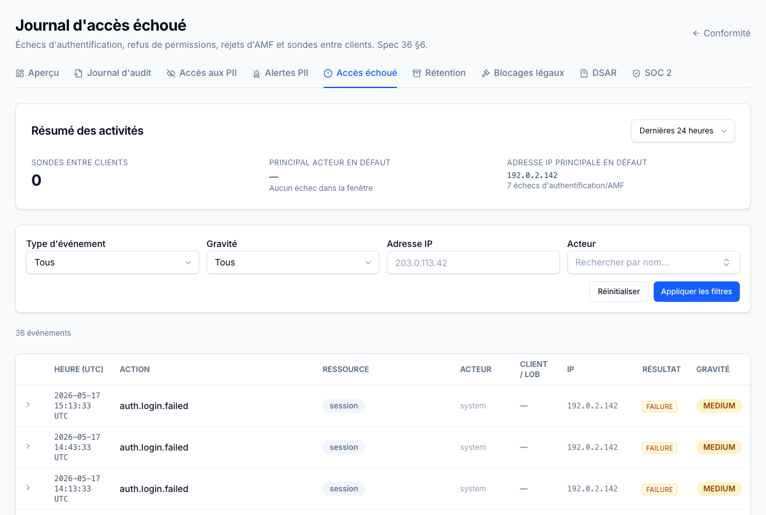The image size is (766, 515).
Task: Open the Accès aux PII tab
Action: coord(202,73)
